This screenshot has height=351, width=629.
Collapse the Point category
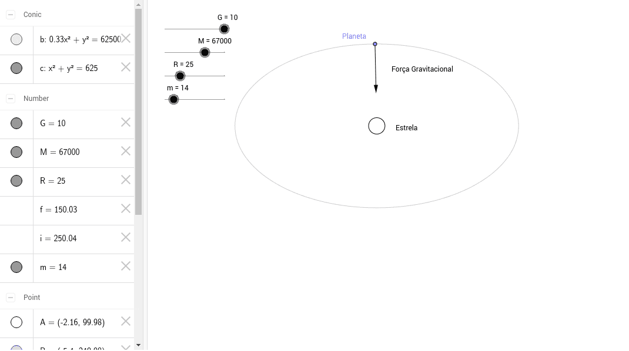11,298
